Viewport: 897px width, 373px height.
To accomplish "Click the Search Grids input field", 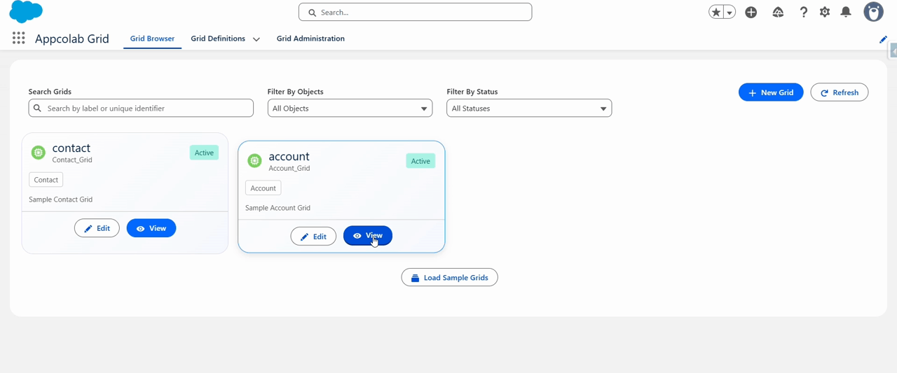I will pyautogui.click(x=141, y=108).
